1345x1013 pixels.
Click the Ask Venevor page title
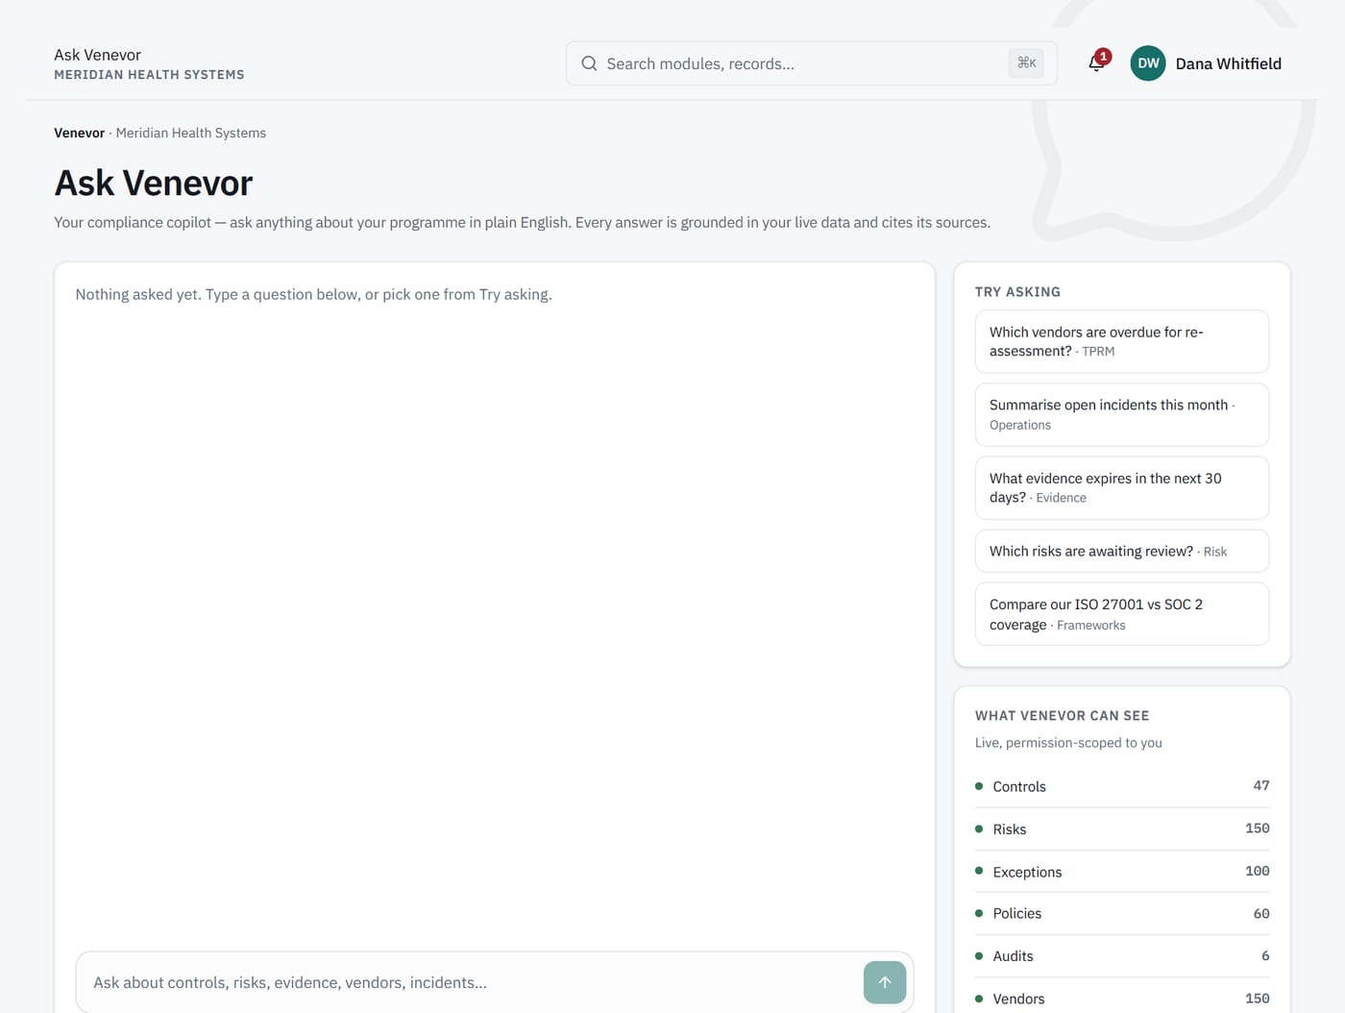154,183
